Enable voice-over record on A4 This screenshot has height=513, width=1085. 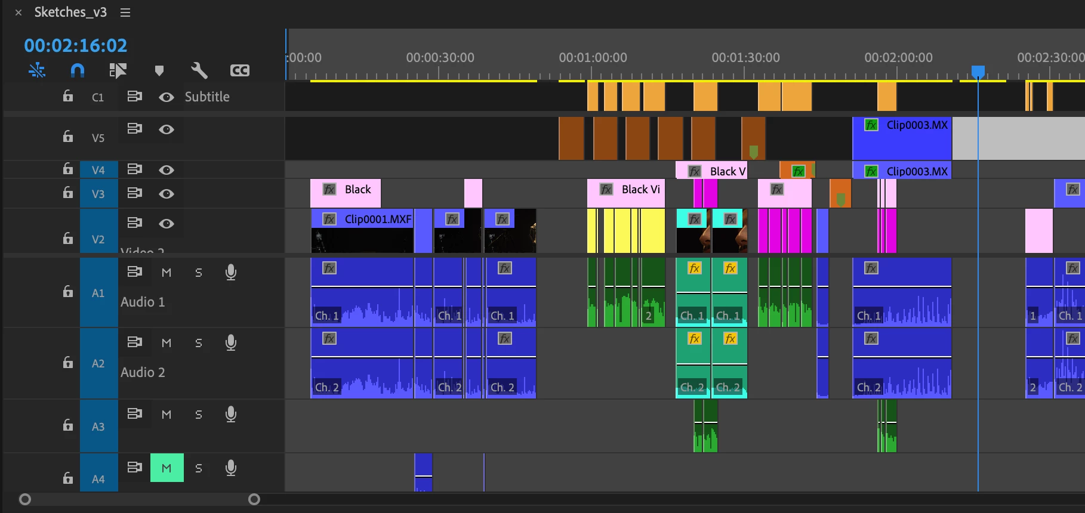click(x=231, y=468)
